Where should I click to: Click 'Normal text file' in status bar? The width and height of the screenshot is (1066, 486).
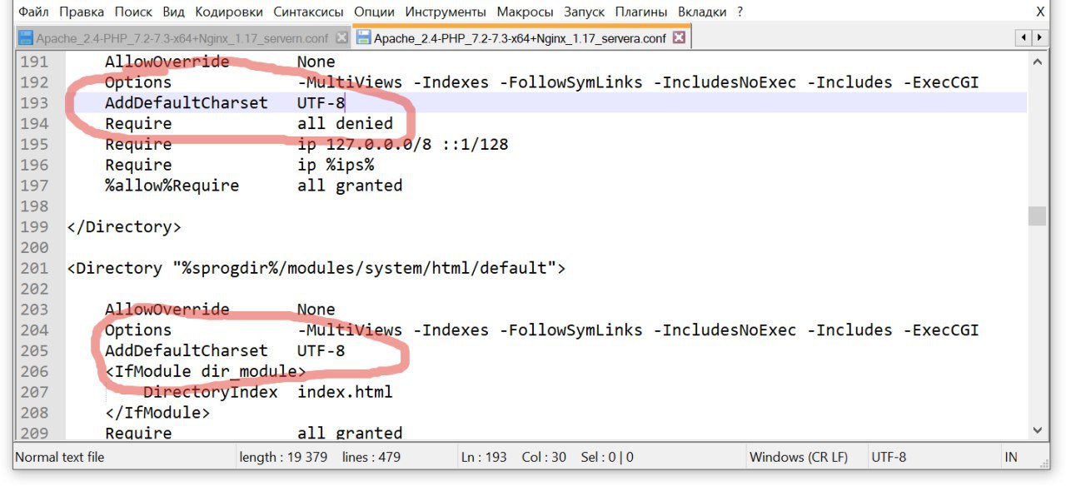tap(60, 457)
